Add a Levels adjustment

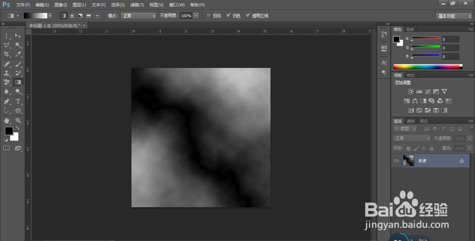click(419, 91)
